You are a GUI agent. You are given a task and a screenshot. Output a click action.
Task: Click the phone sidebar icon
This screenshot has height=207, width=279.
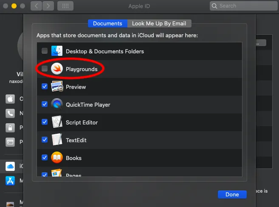tap(10, 113)
